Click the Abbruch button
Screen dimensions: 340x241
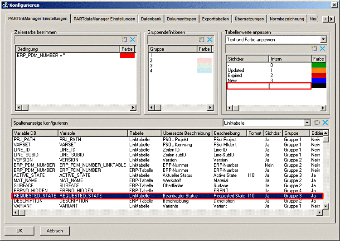tap(55, 231)
